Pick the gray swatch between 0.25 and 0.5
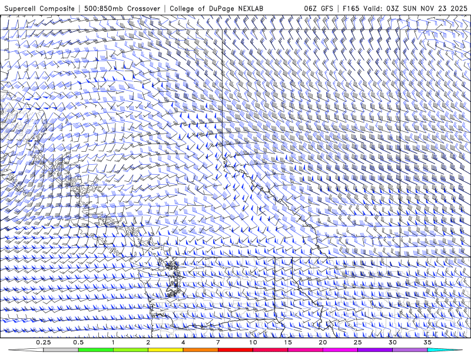 pyautogui.click(x=61, y=350)
